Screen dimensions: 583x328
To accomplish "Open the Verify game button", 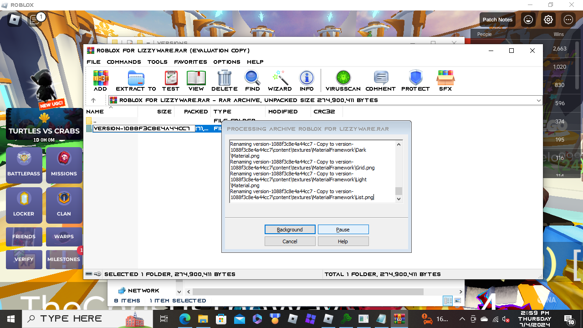I will tap(24, 259).
